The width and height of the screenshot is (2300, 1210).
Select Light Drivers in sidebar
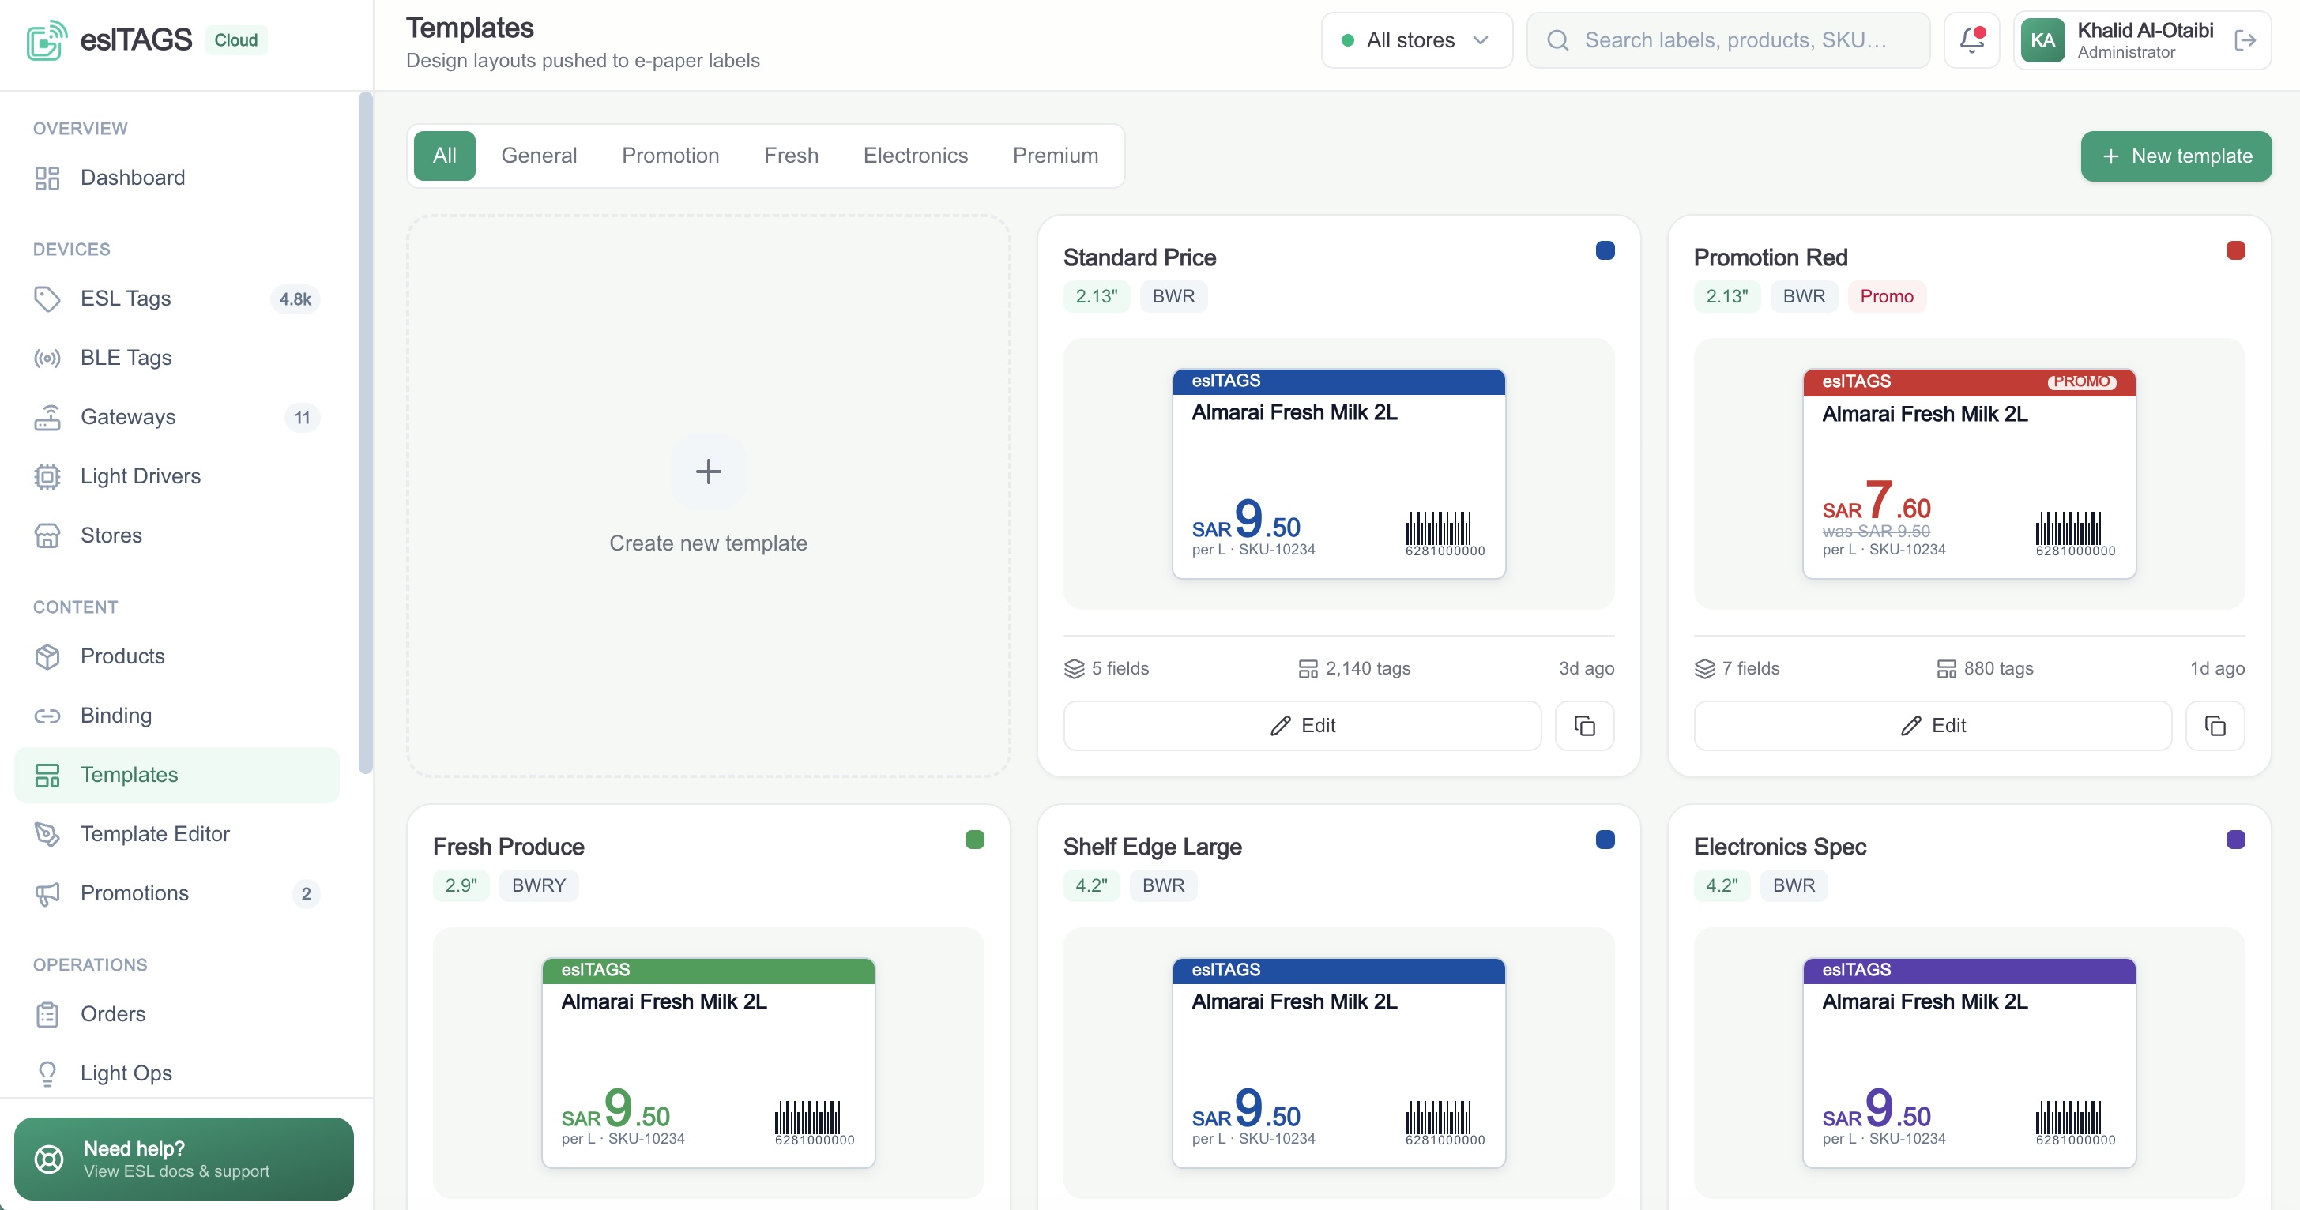(177, 476)
